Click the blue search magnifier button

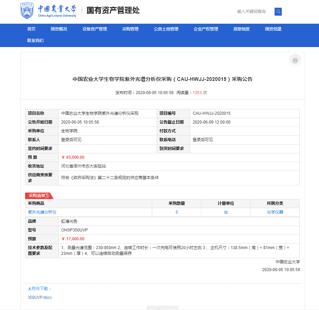(278, 12)
